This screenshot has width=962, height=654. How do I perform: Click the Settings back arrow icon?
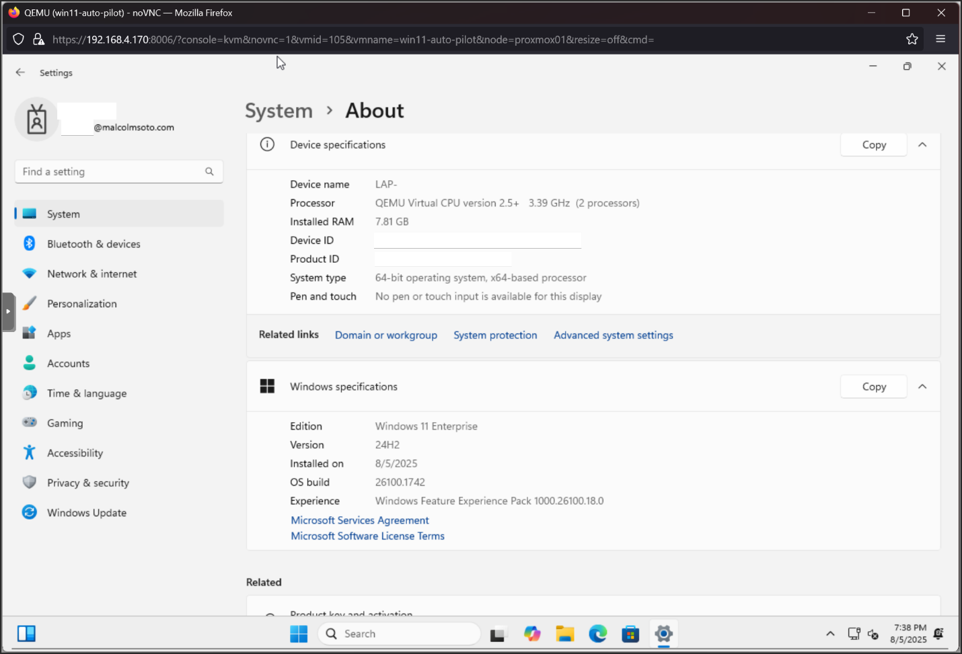(x=20, y=73)
